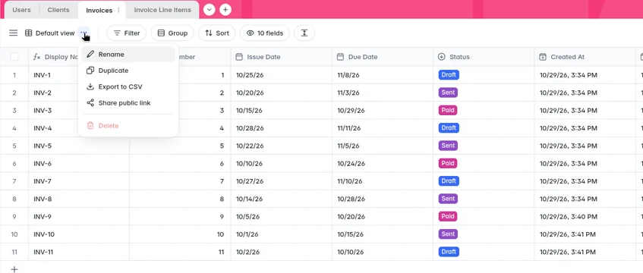Click the Paid badge in INV-9 row
Screen dimensions: 643x273
click(x=448, y=216)
